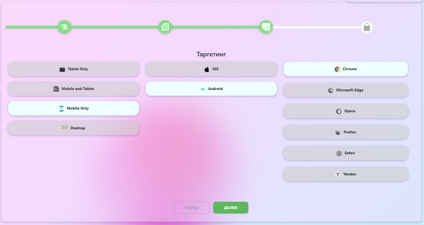Viewport: 424px width, 225px height.
Task: Click the unfilled progress bar segment before lock
Action: 316,27
